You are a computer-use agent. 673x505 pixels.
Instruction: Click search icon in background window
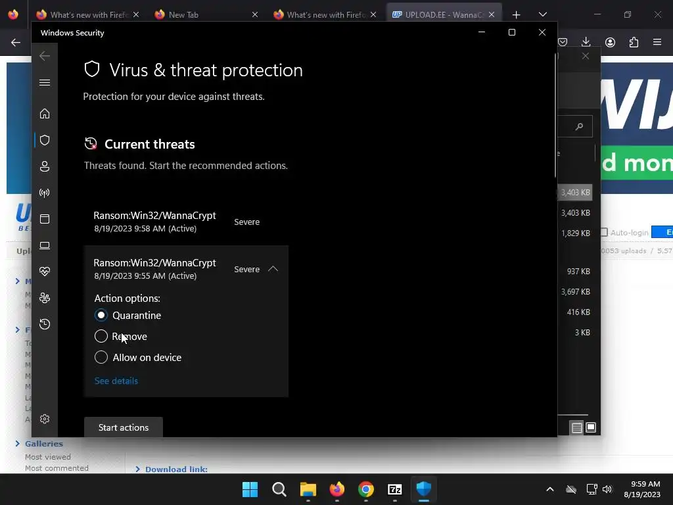580,126
